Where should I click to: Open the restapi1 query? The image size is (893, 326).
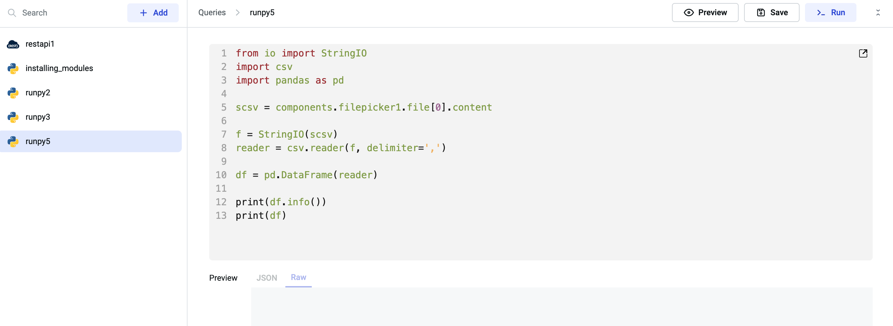click(x=40, y=44)
